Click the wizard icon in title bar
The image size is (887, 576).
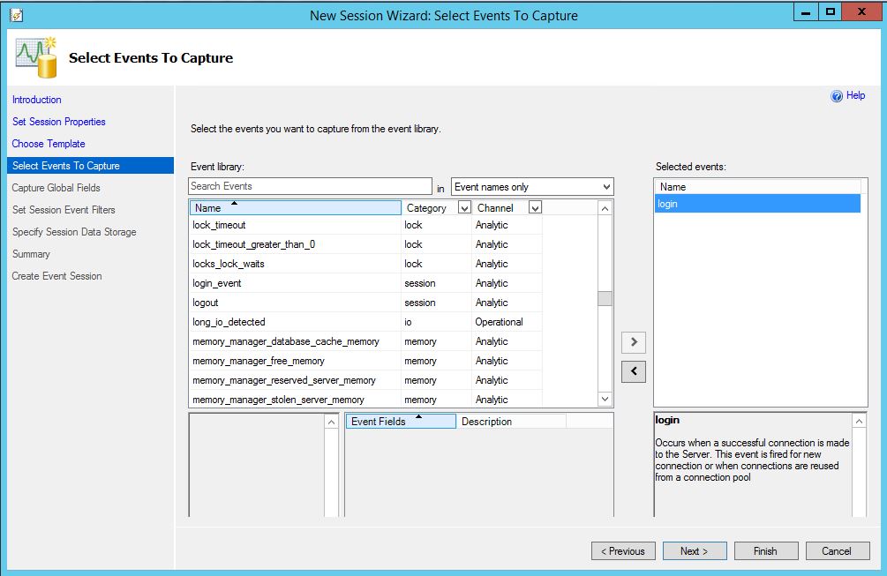[x=17, y=15]
